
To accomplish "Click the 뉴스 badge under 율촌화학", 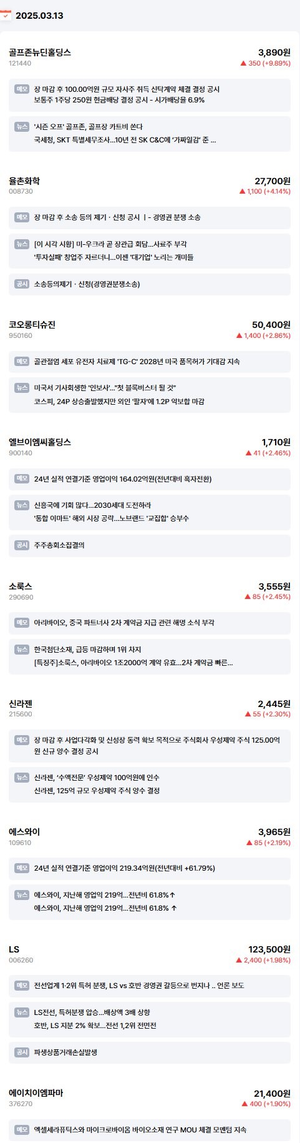I will pos(22,244).
